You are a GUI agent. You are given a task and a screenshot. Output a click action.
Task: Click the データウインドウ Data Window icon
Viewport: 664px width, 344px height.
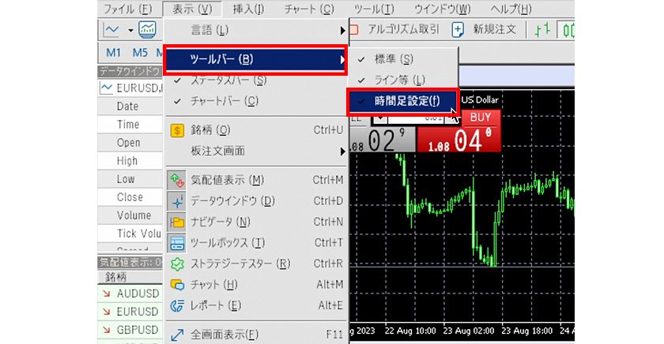pyautogui.click(x=177, y=201)
